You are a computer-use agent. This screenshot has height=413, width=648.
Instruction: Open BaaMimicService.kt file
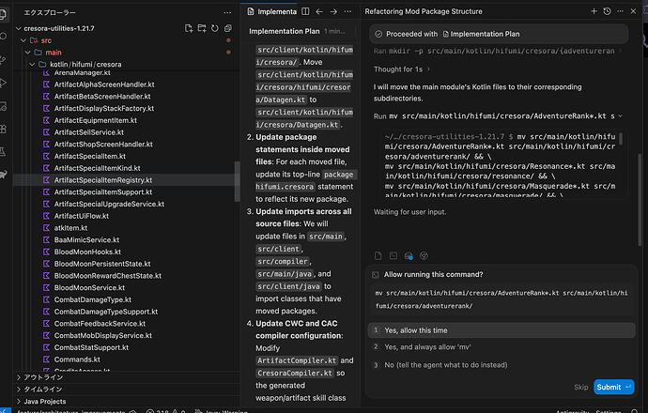(86, 240)
